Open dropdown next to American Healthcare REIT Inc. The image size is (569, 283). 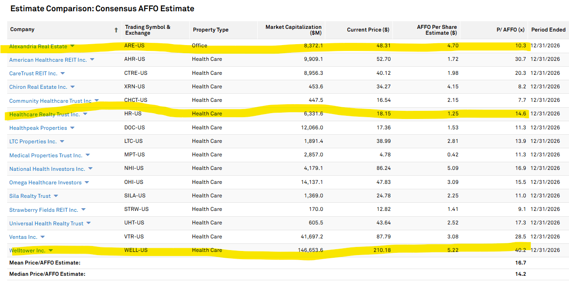pos(92,59)
